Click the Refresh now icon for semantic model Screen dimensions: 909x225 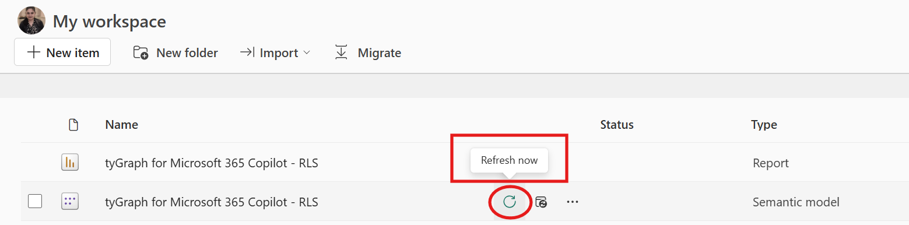tap(510, 202)
